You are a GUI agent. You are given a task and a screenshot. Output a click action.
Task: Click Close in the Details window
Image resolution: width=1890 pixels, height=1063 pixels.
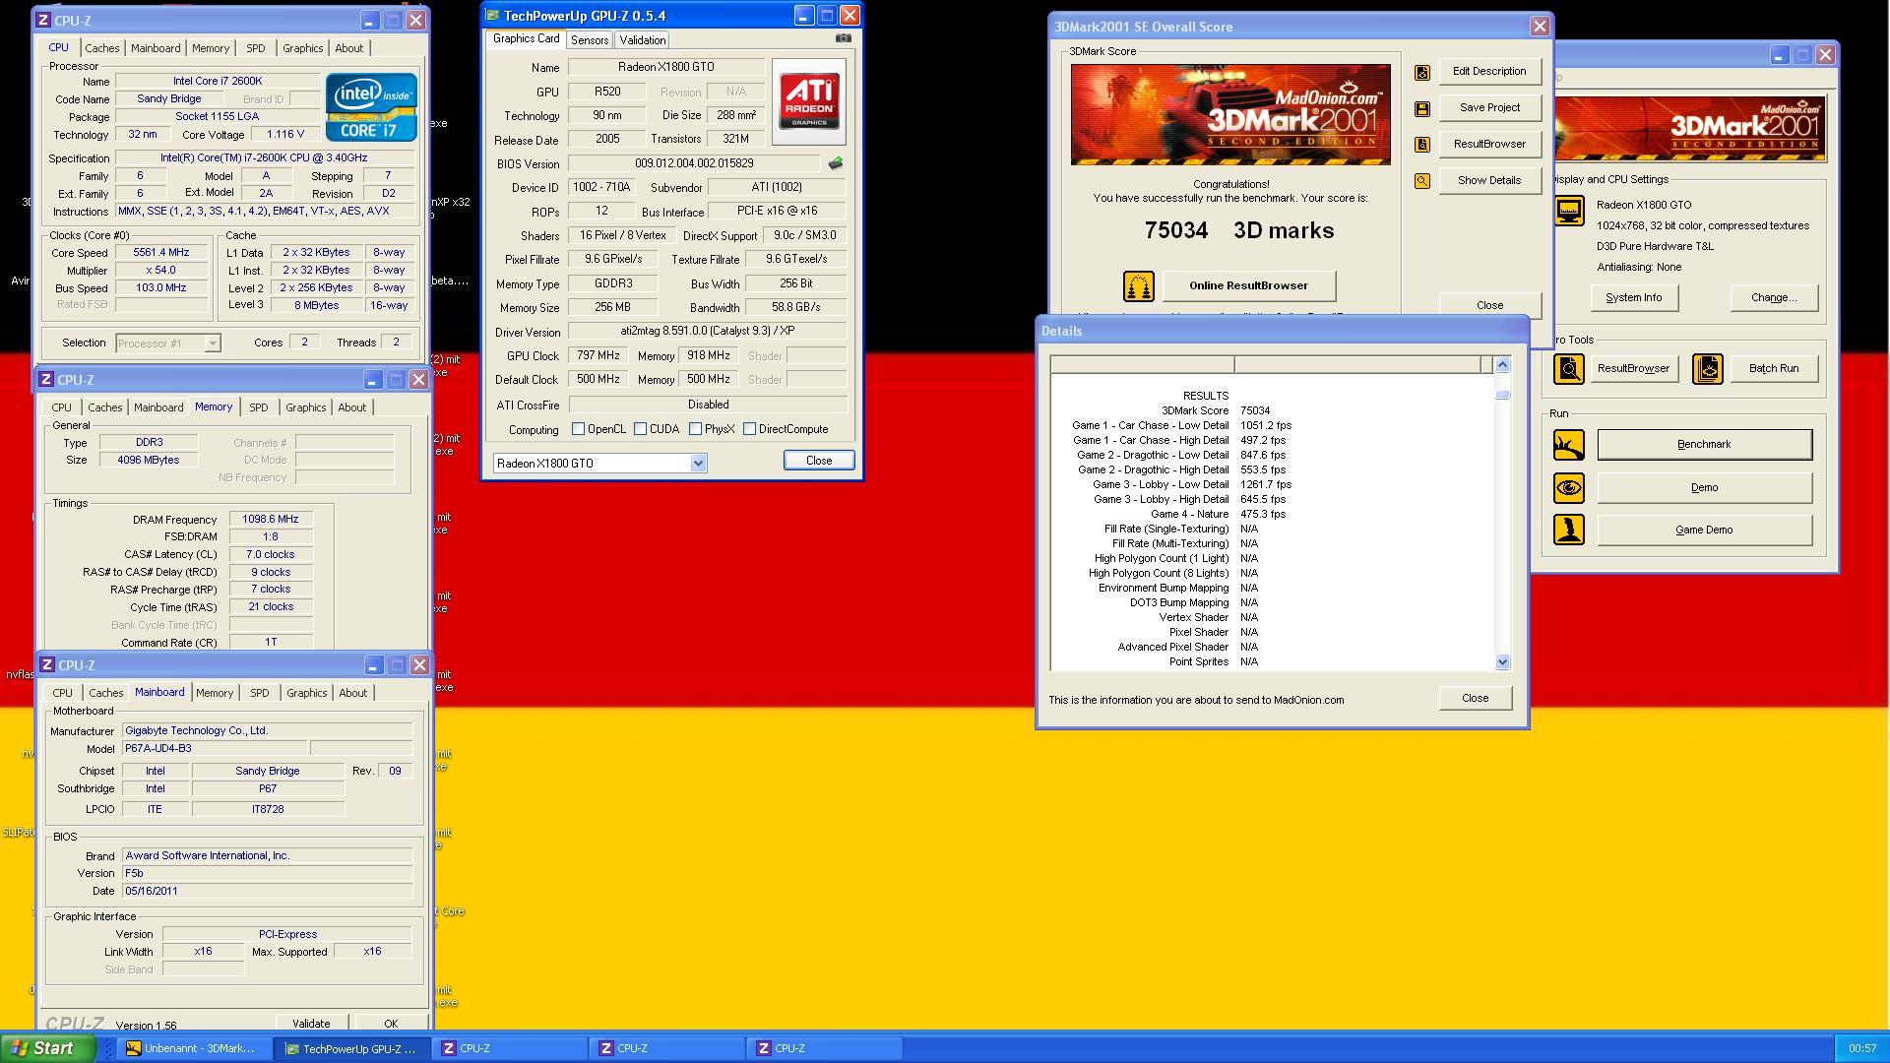tap(1475, 698)
